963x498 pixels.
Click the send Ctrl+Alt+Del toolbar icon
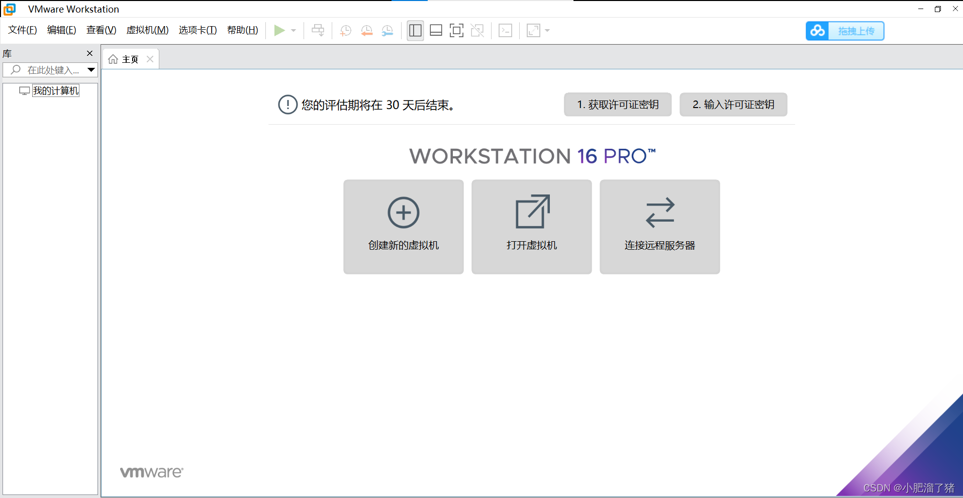[x=318, y=31]
